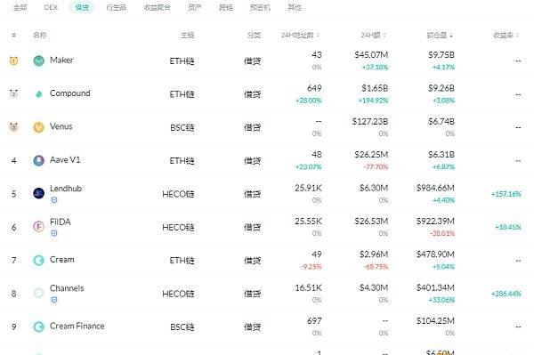This screenshot has height=355, width=534.
Task: Click the gold rank-one medal icon
Action: click(13, 61)
